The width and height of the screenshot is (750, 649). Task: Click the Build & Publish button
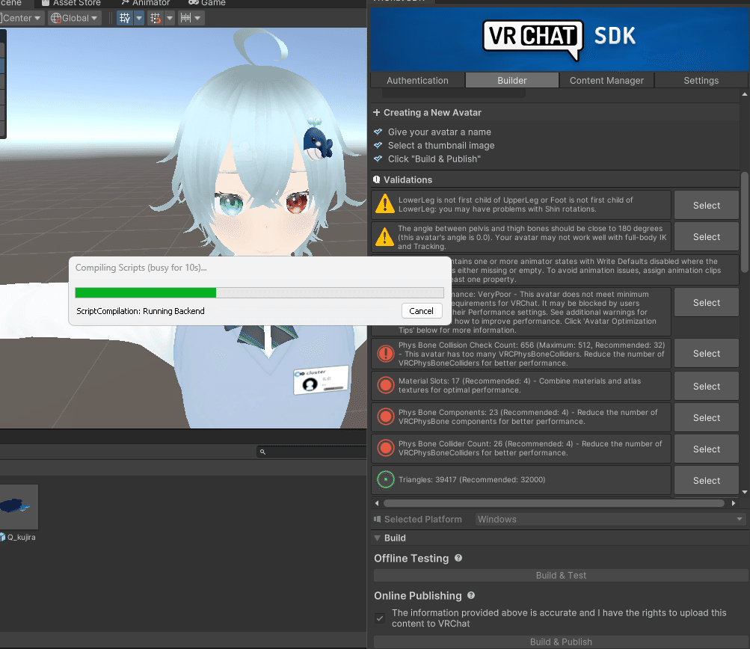[x=561, y=642]
